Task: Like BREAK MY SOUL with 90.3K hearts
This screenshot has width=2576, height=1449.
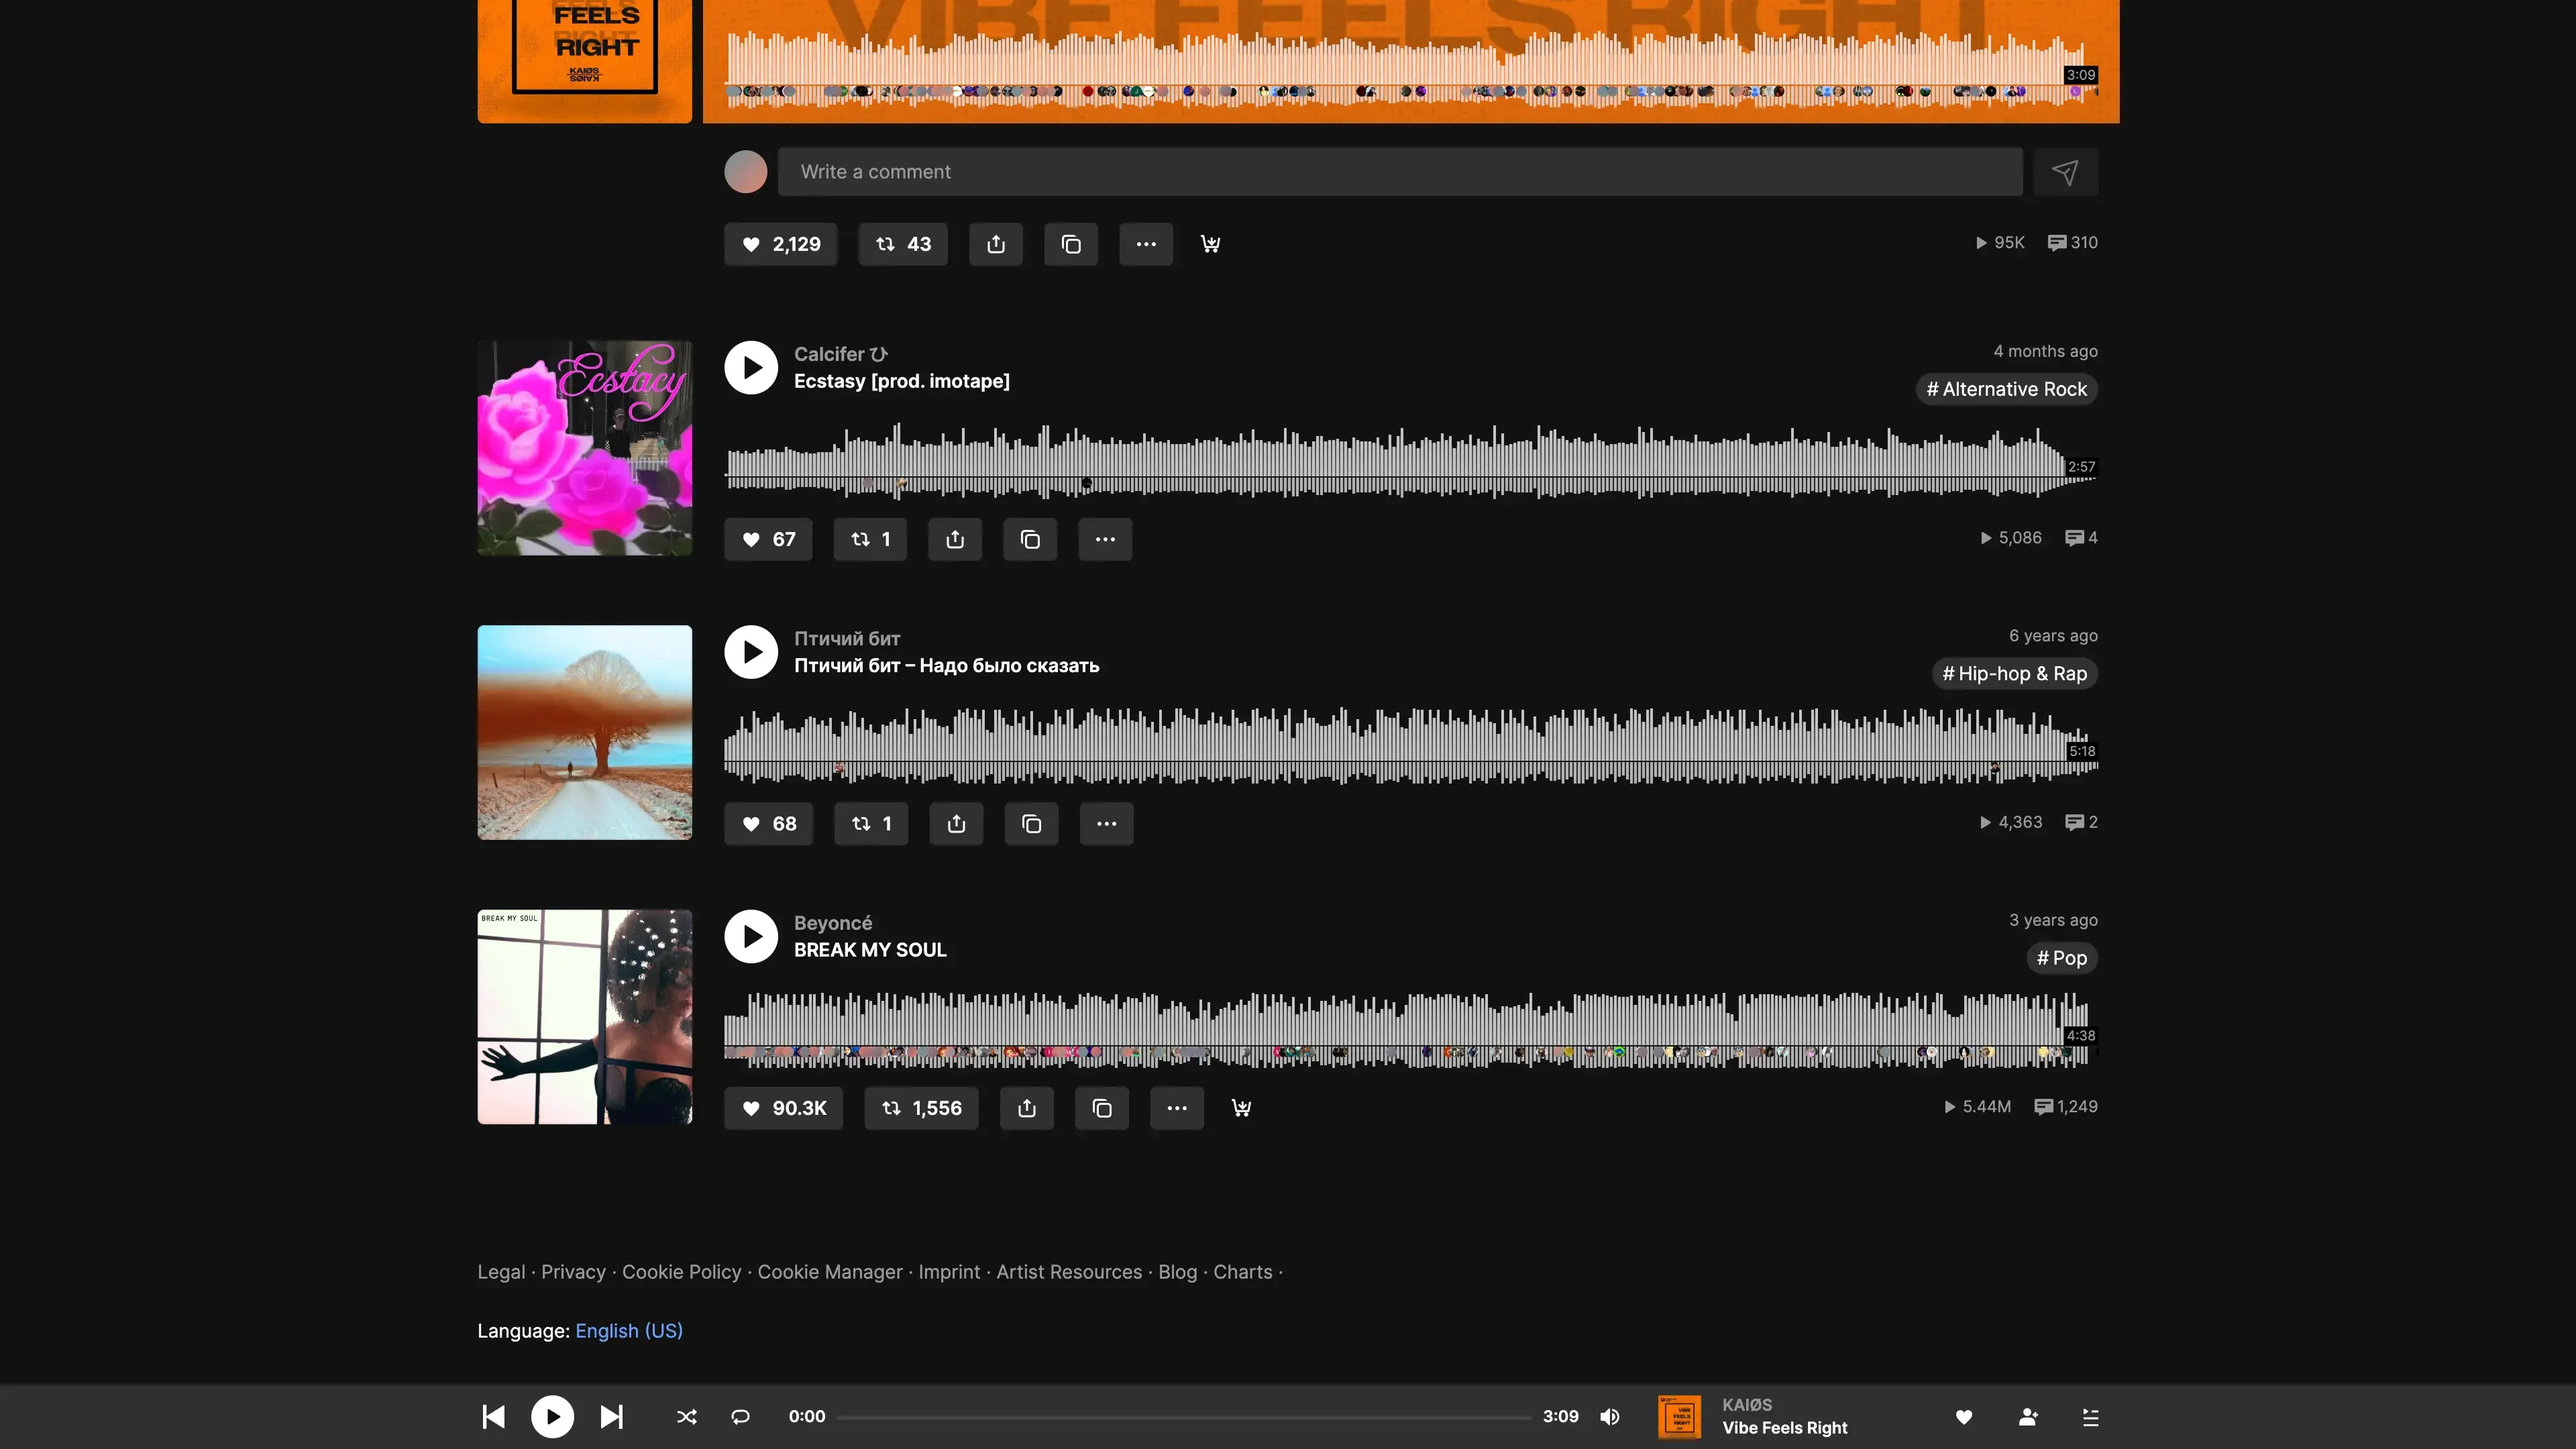Action: click(783, 1108)
